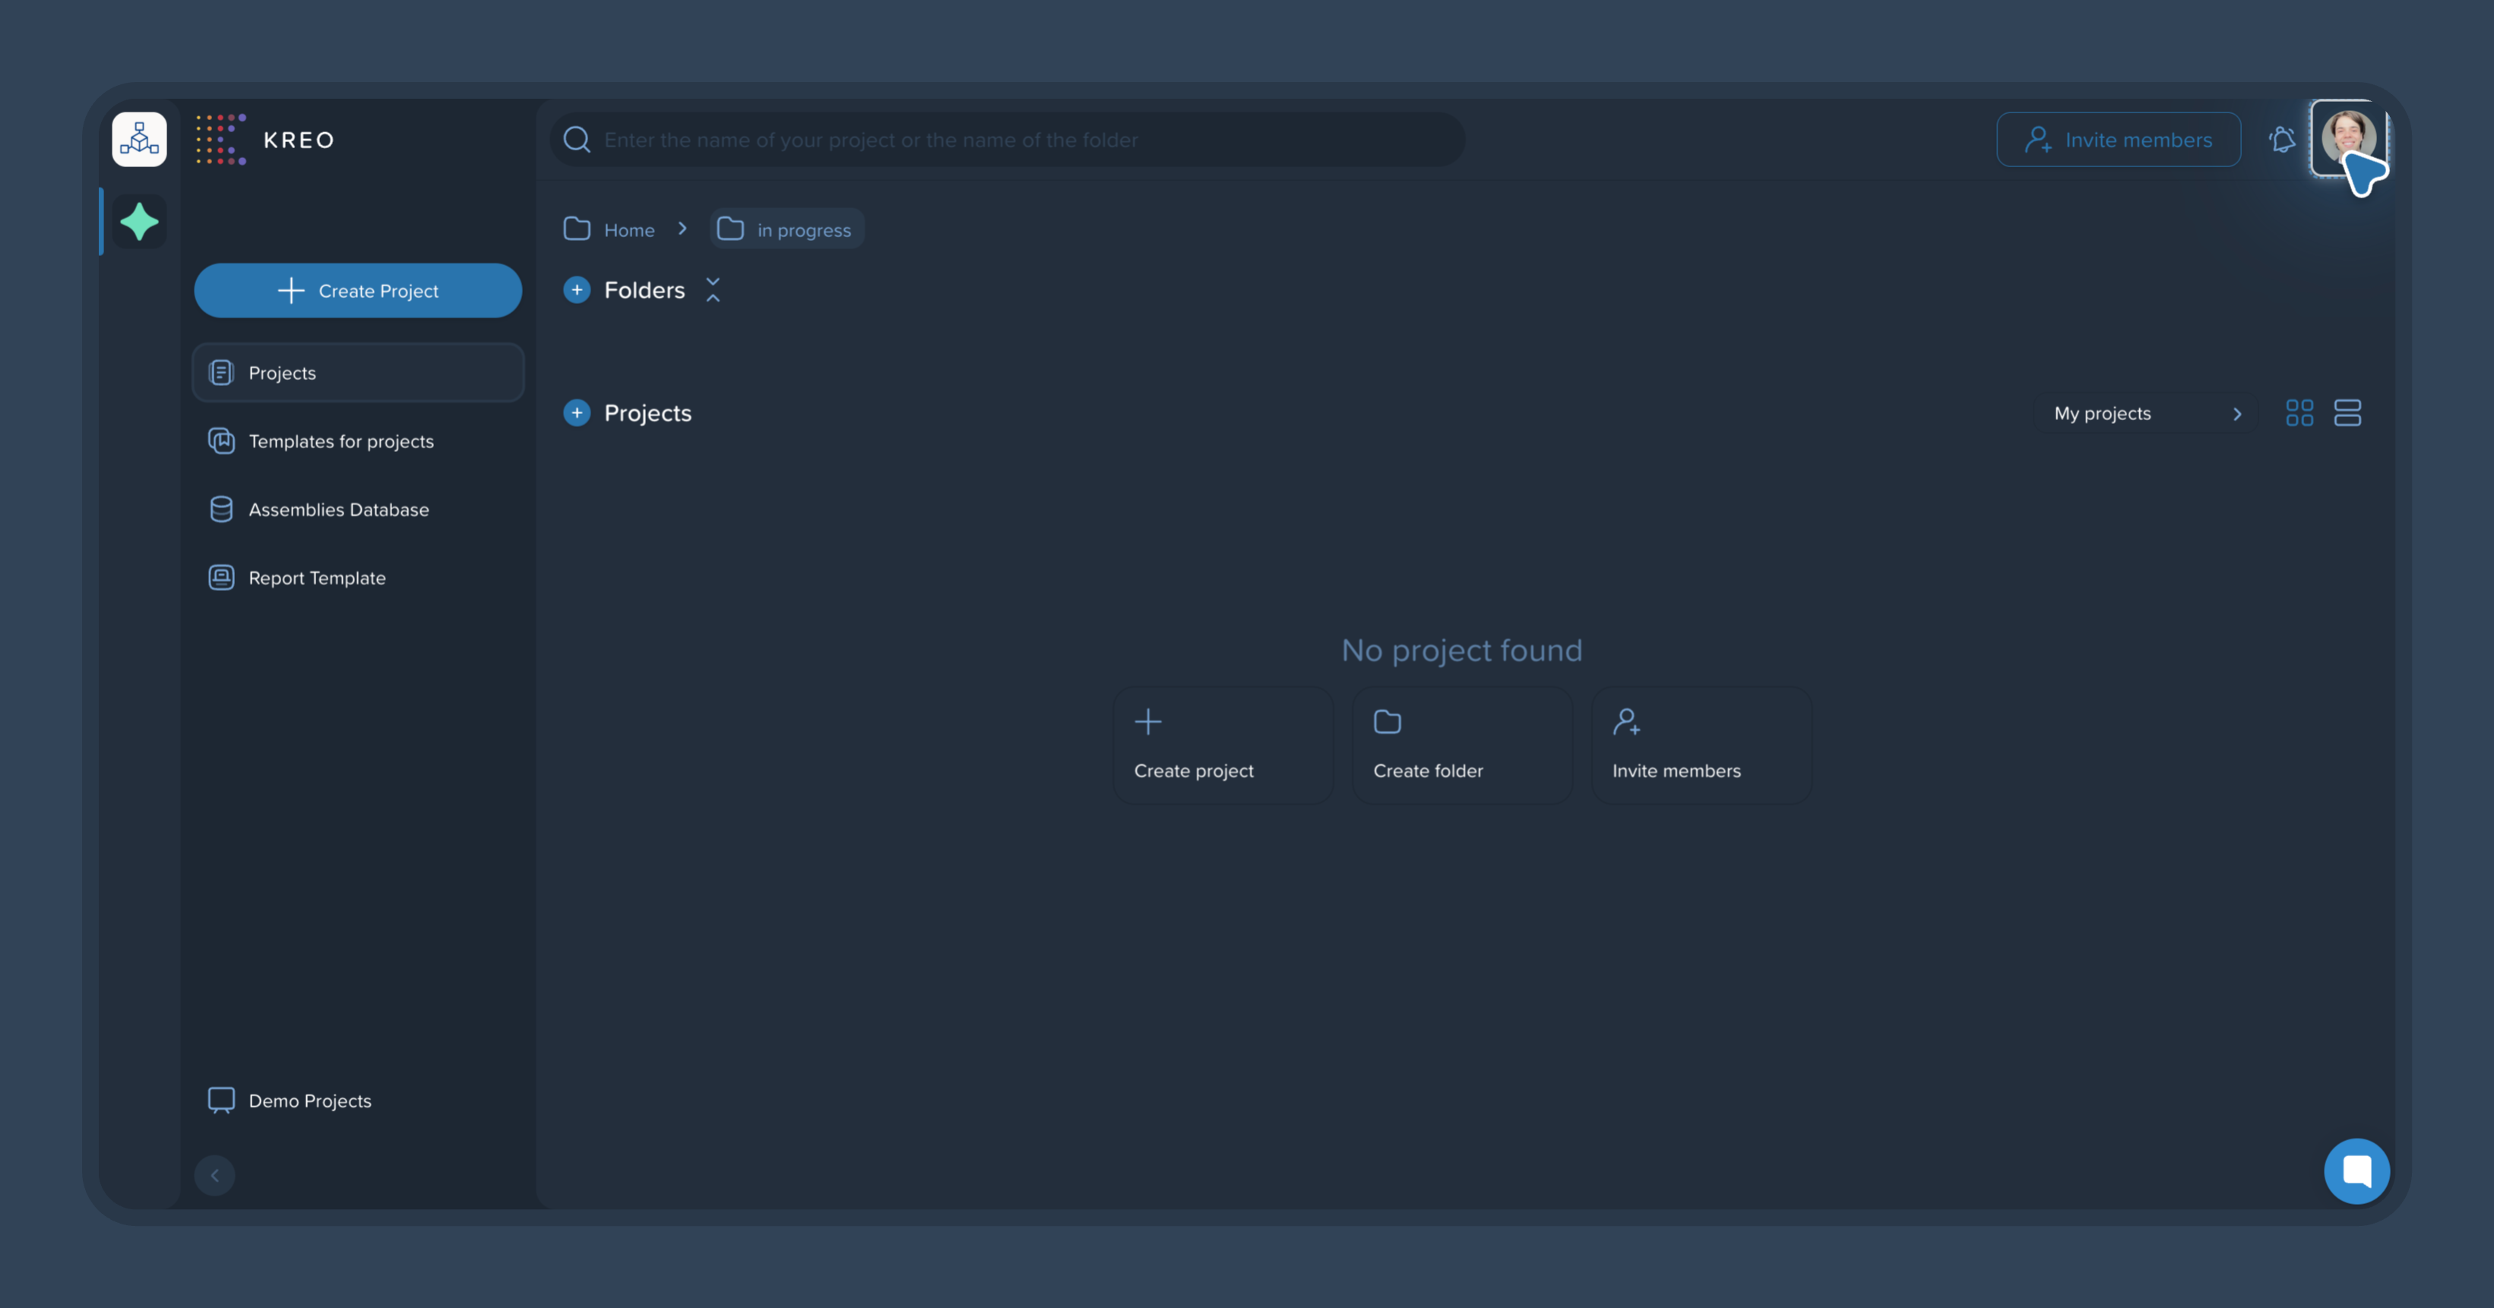The height and width of the screenshot is (1308, 2494).
Task: Click the notification bell icon
Action: [2282, 139]
